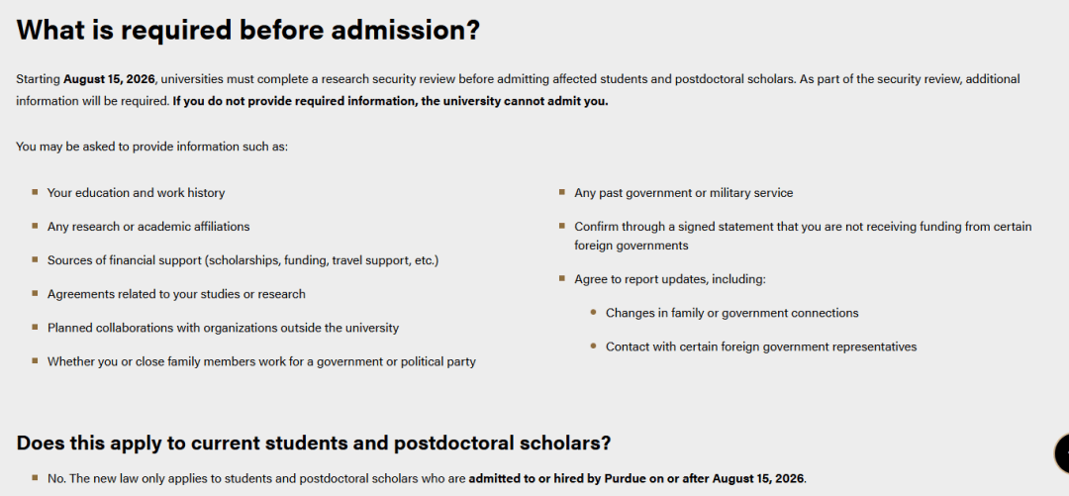Viewport: 1069px width, 496px height.
Task: Click the 'Does this apply to current students' heading
Action: [x=314, y=443]
